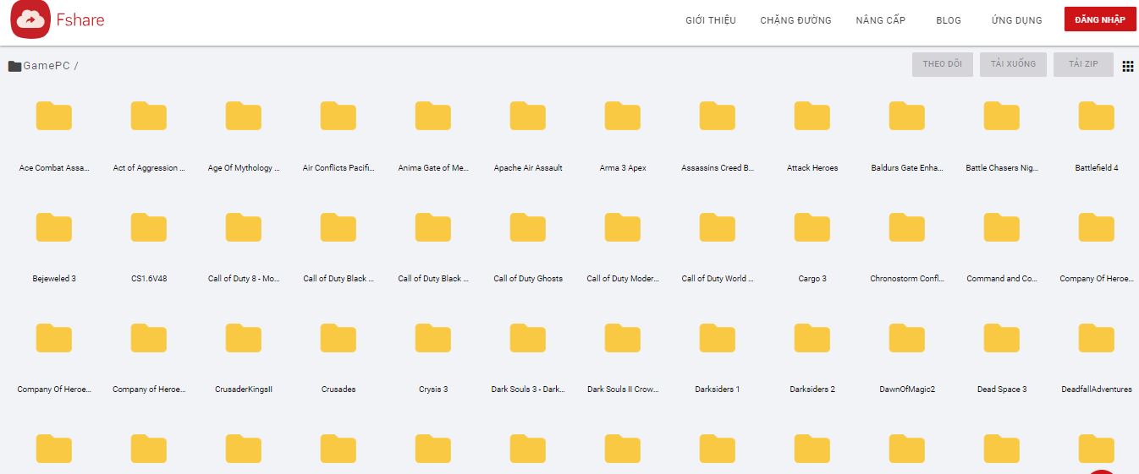This screenshot has height=474, width=1139.
Task: Open Ace Combat Assault folder icon
Action: pos(54,116)
